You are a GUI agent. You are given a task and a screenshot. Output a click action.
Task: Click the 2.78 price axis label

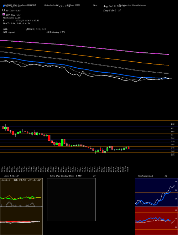click(173, 148)
